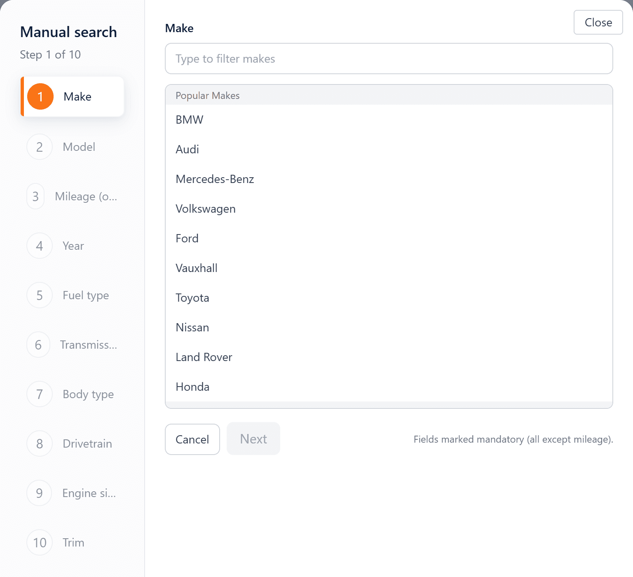Go to the Model step

pyautogui.click(x=73, y=147)
